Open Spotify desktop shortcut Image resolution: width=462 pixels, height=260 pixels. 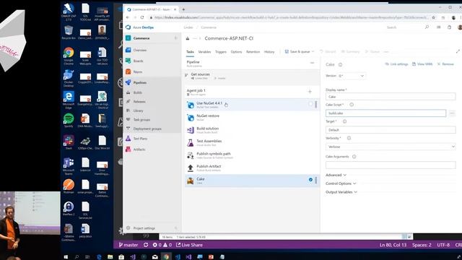coord(69,121)
